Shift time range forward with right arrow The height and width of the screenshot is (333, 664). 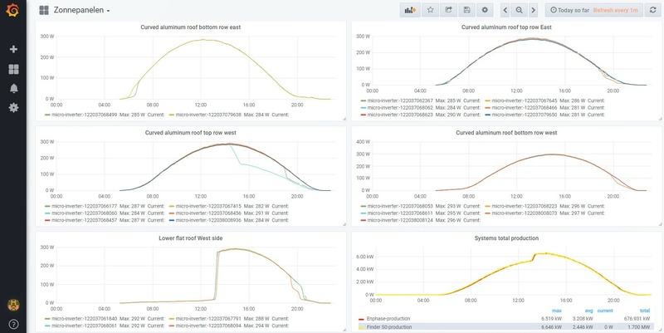[x=533, y=10]
